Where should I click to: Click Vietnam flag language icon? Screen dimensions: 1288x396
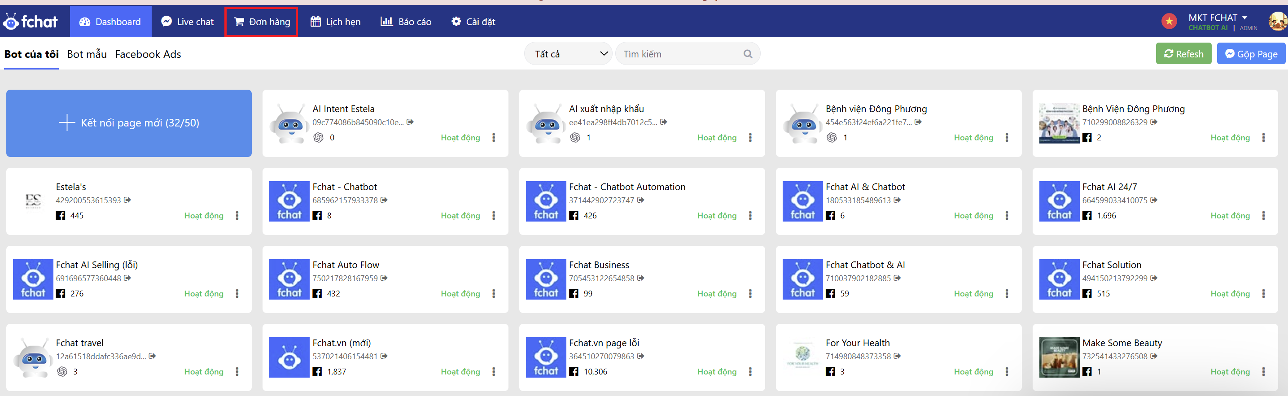pyautogui.click(x=1169, y=22)
